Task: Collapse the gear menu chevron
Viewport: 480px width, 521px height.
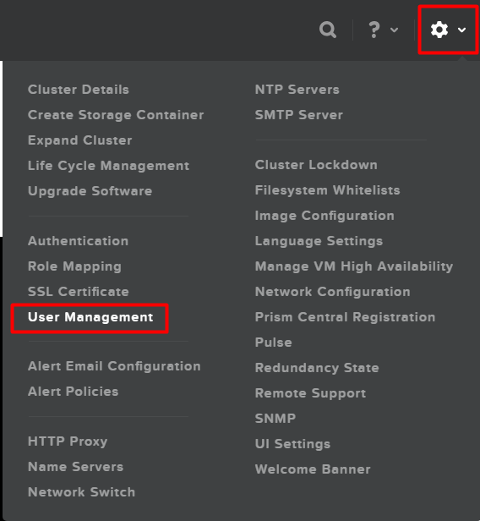Action: point(461,30)
